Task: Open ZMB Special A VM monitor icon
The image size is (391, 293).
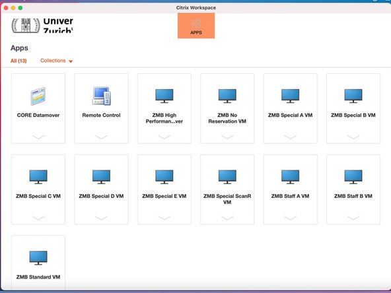Action: (290, 96)
